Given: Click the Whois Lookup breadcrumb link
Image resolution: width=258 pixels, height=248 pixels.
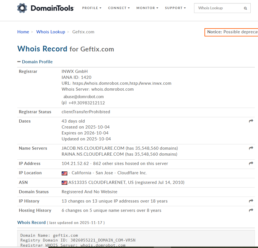Looking at the screenshot, I should 51,32.
